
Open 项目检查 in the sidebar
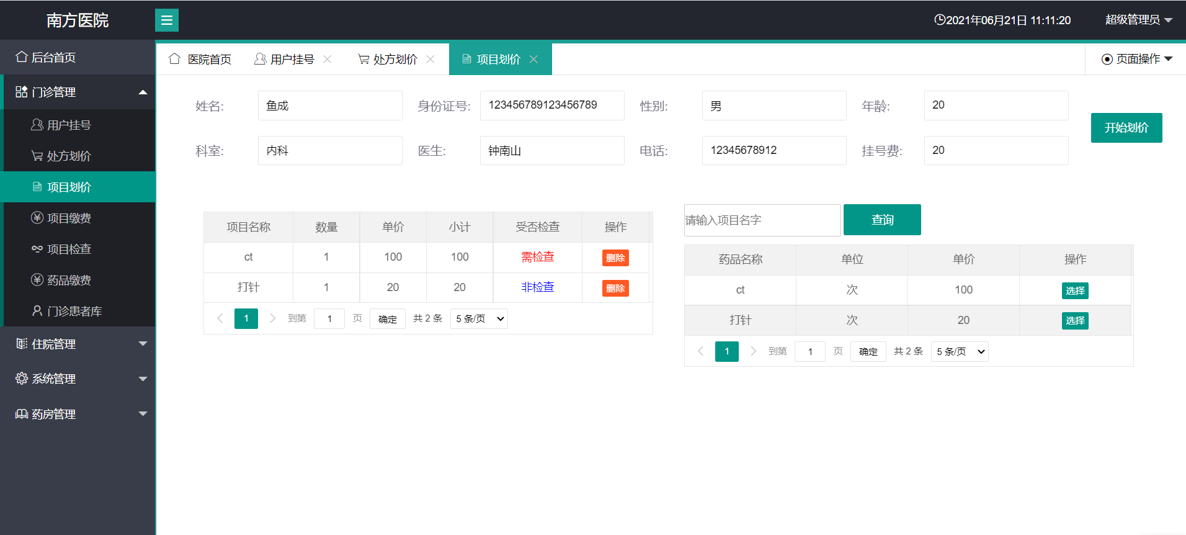[78, 249]
